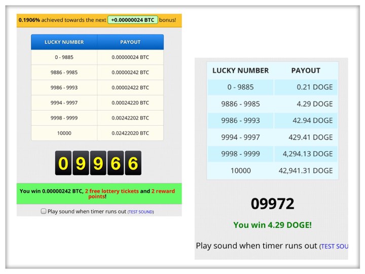Select the 0.21 DOGE payout cell

pyautogui.click(x=306, y=87)
